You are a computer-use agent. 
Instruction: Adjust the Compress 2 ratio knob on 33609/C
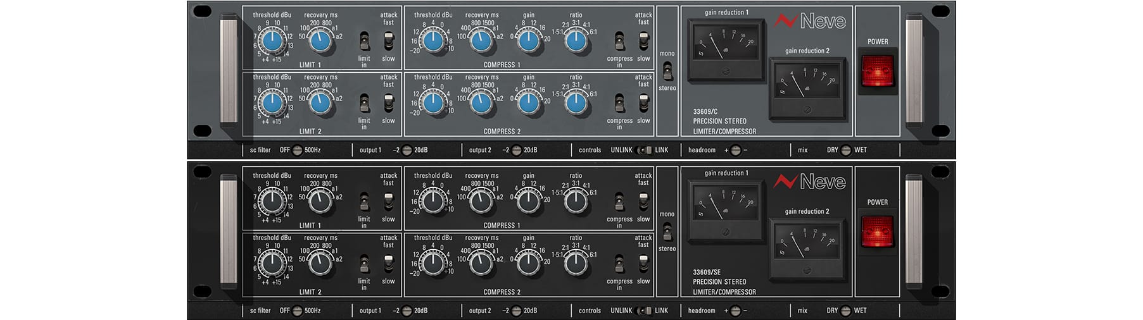tap(576, 103)
